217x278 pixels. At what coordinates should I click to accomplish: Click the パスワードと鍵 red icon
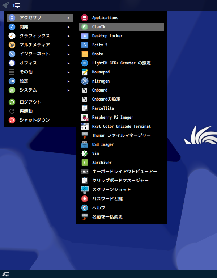(85, 199)
